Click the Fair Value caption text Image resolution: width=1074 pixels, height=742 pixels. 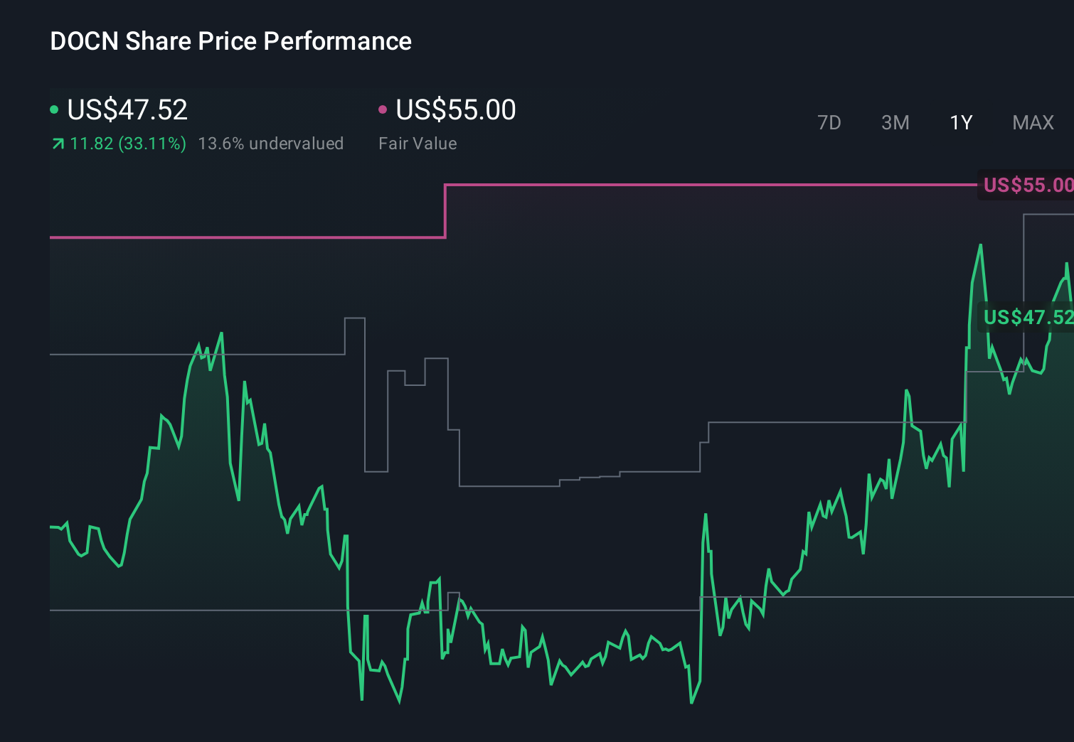(418, 143)
